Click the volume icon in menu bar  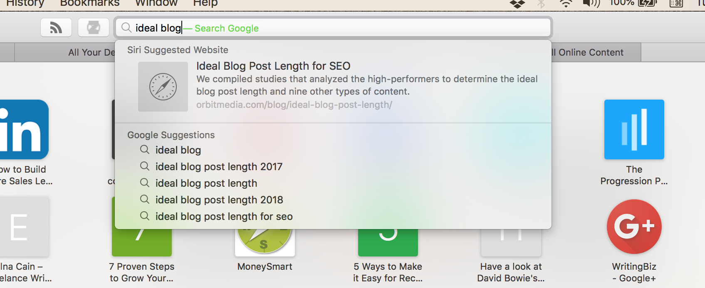click(591, 4)
